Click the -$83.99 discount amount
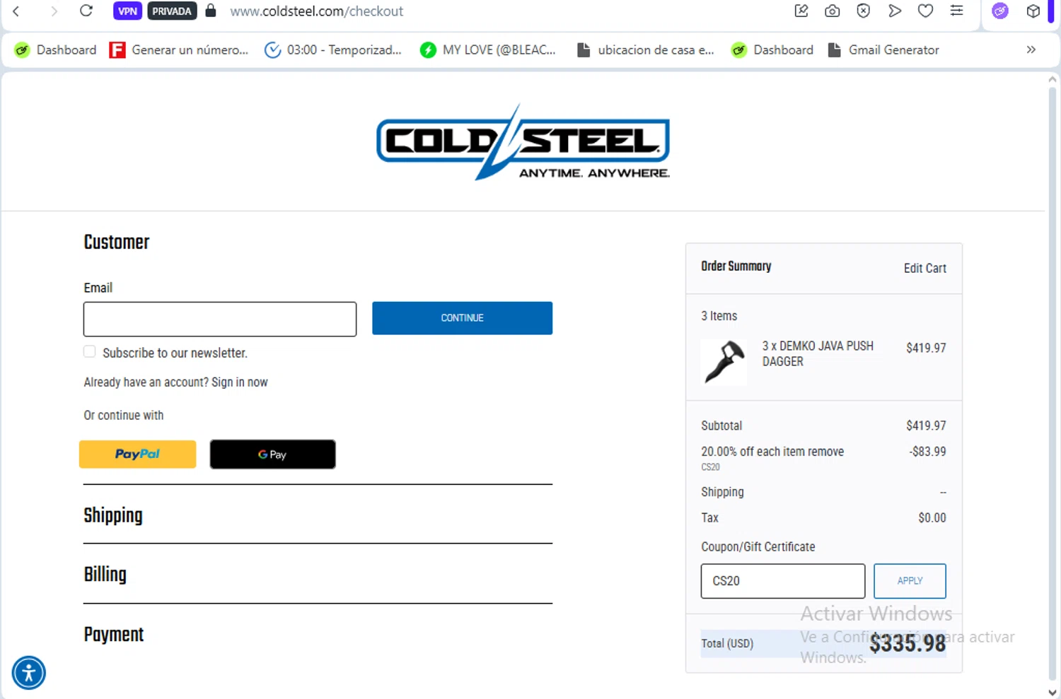This screenshot has width=1061, height=699. point(928,452)
